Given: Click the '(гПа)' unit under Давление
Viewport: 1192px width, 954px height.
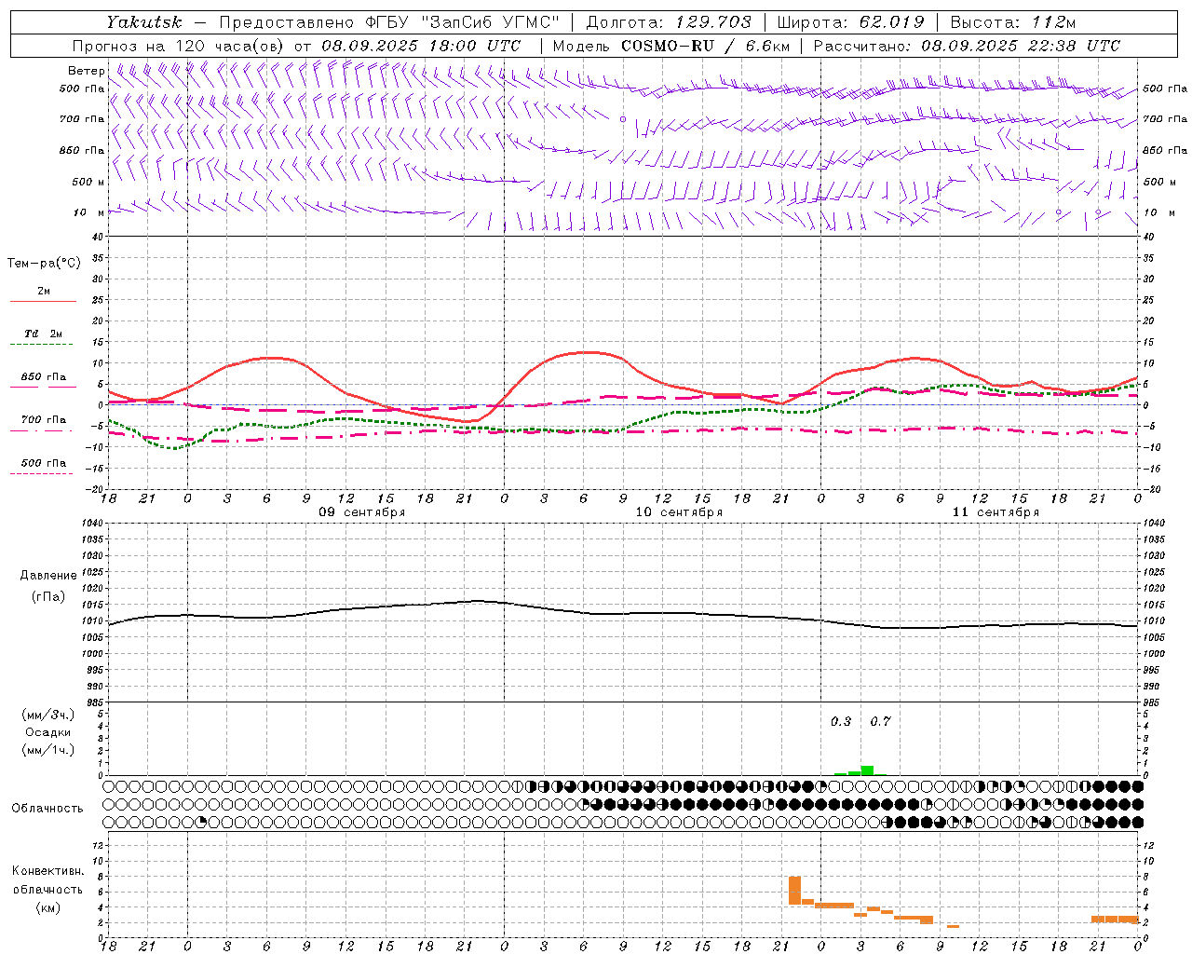Looking at the screenshot, I should [x=48, y=596].
